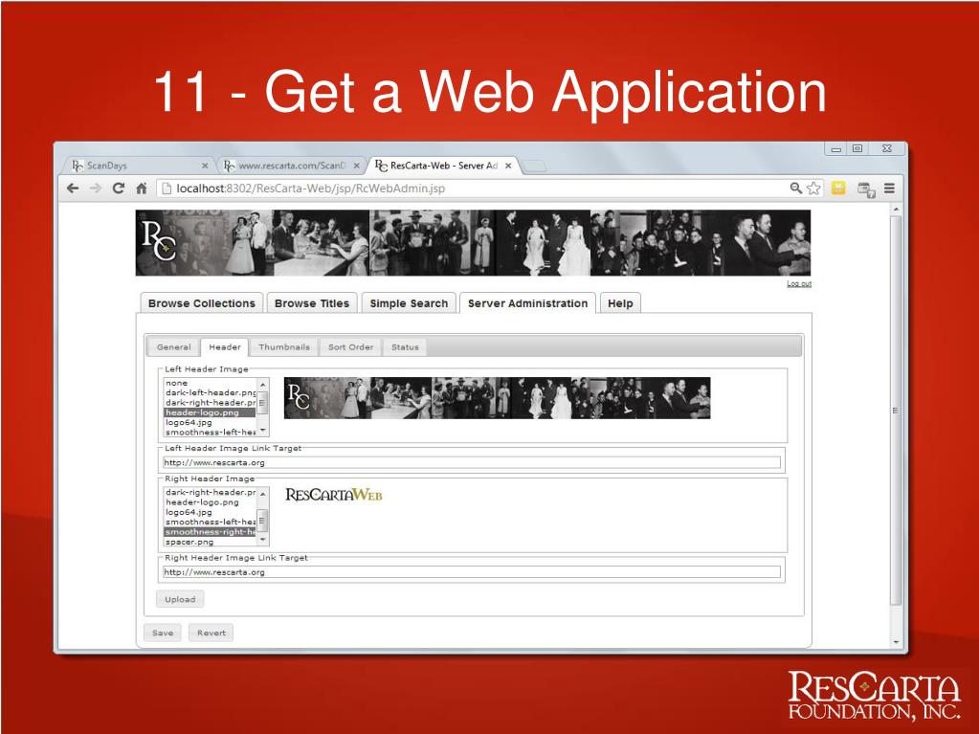Screen dimensions: 979x734
Task: Click the Log out link
Action: click(x=798, y=283)
